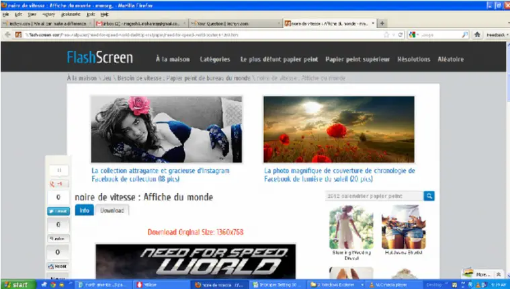Click Papier peint supérieur nav link
This screenshot has height=289, width=510.
(357, 59)
